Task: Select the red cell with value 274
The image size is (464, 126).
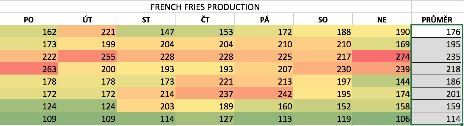Action: pos(381,56)
